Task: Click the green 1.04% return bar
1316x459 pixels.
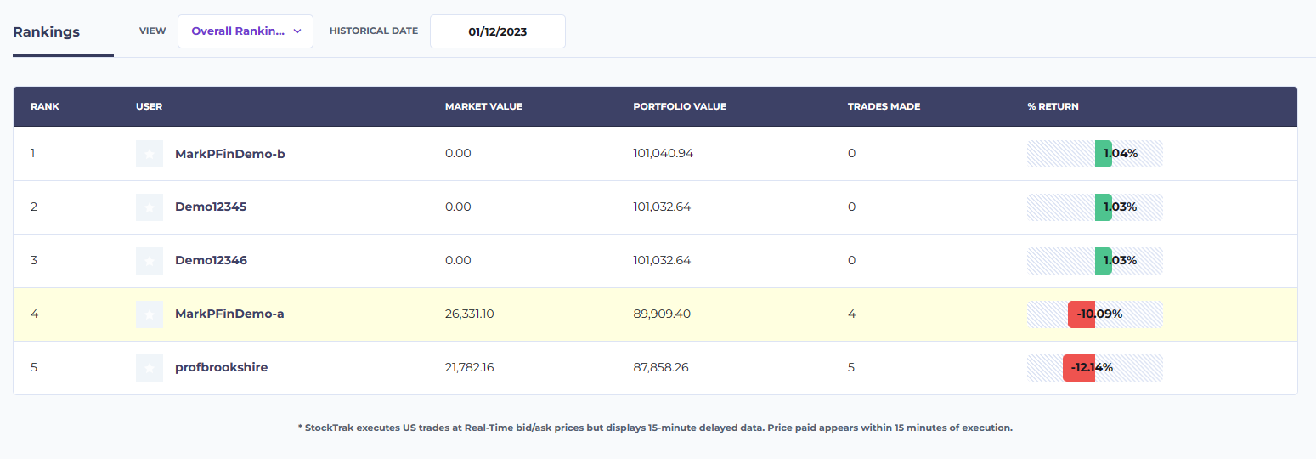Action: click(x=1104, y=154)
